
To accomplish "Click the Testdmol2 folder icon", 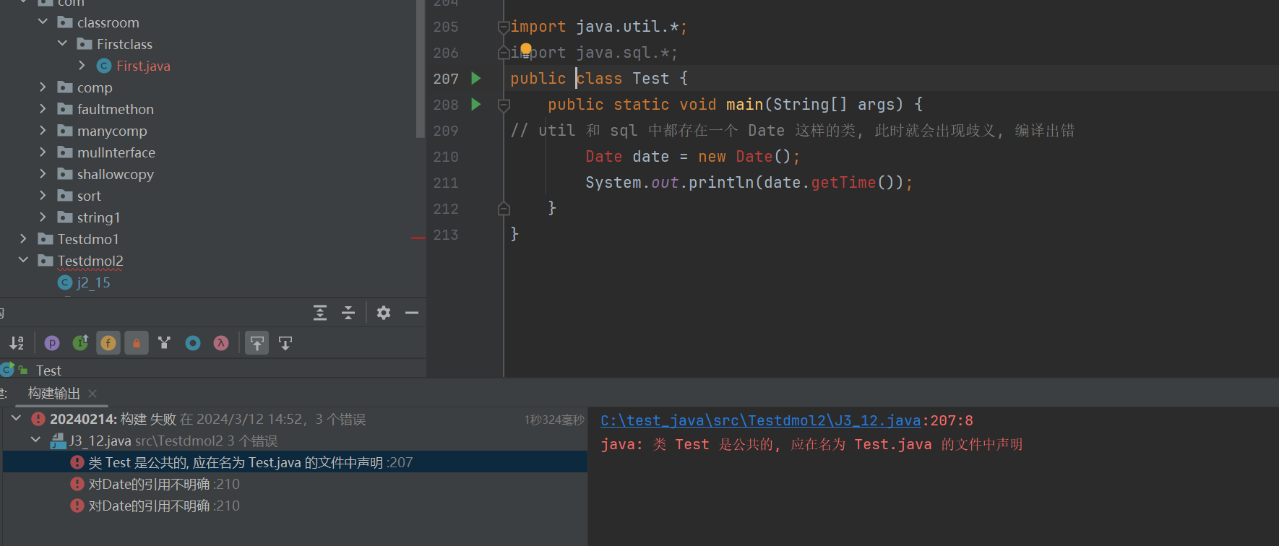I will click(x=46, y=261).
